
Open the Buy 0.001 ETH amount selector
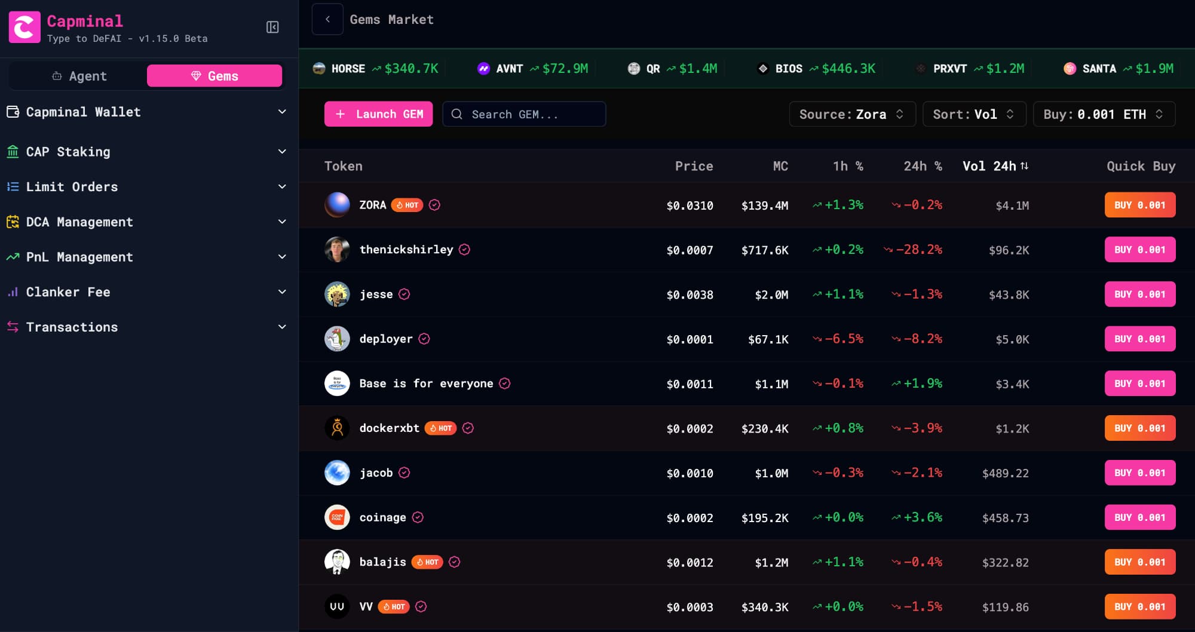[x=1103, y=114]
